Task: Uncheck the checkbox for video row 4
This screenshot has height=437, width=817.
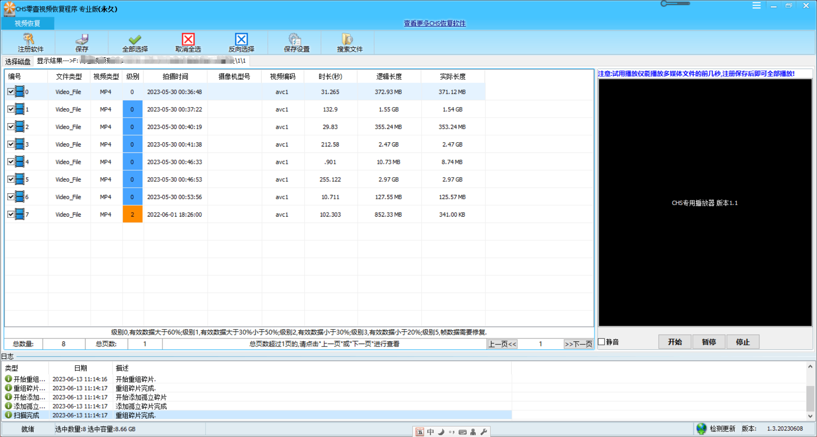Action: click(11, 161)
